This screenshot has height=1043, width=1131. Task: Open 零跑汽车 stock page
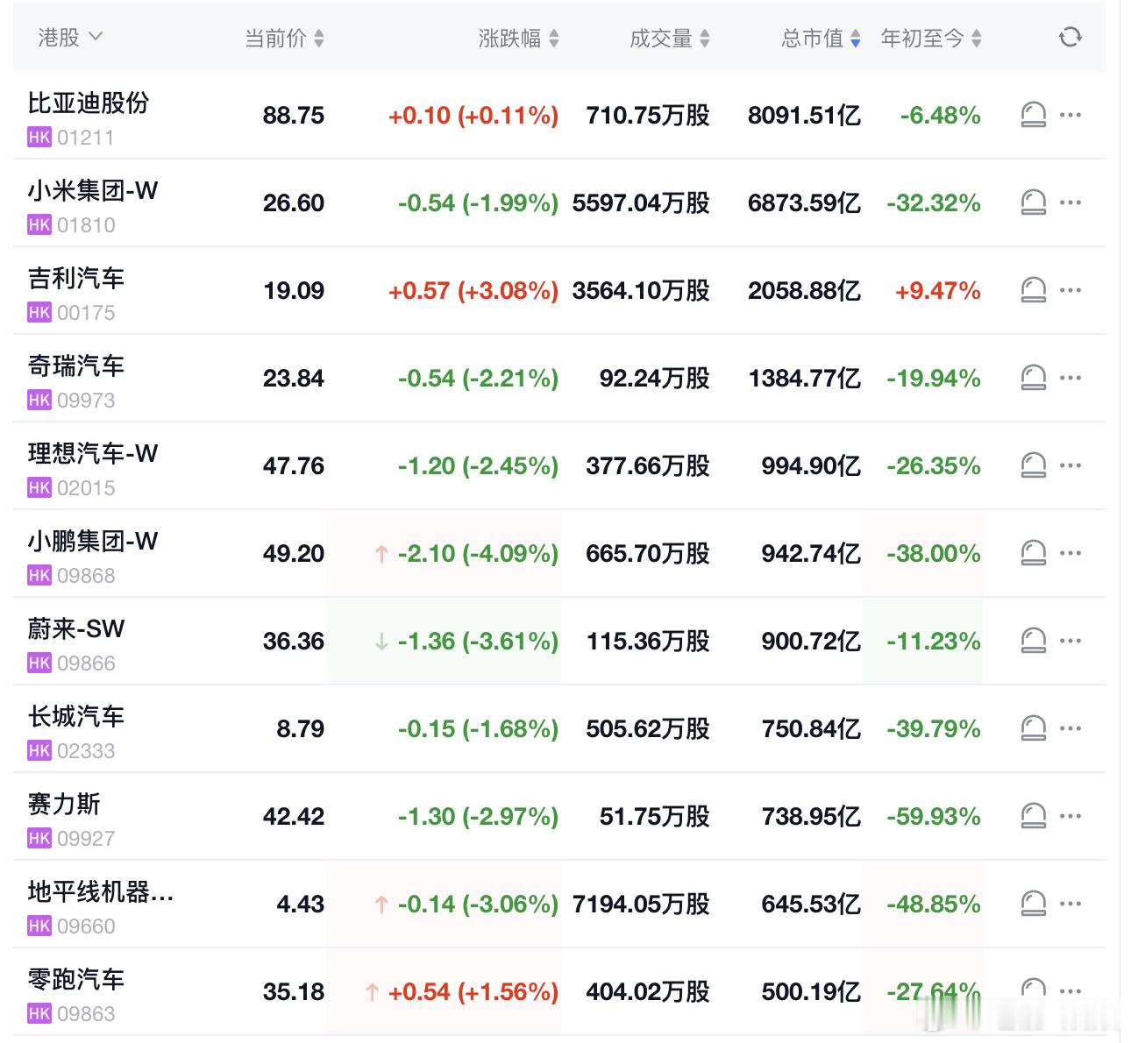coord(76,979)
